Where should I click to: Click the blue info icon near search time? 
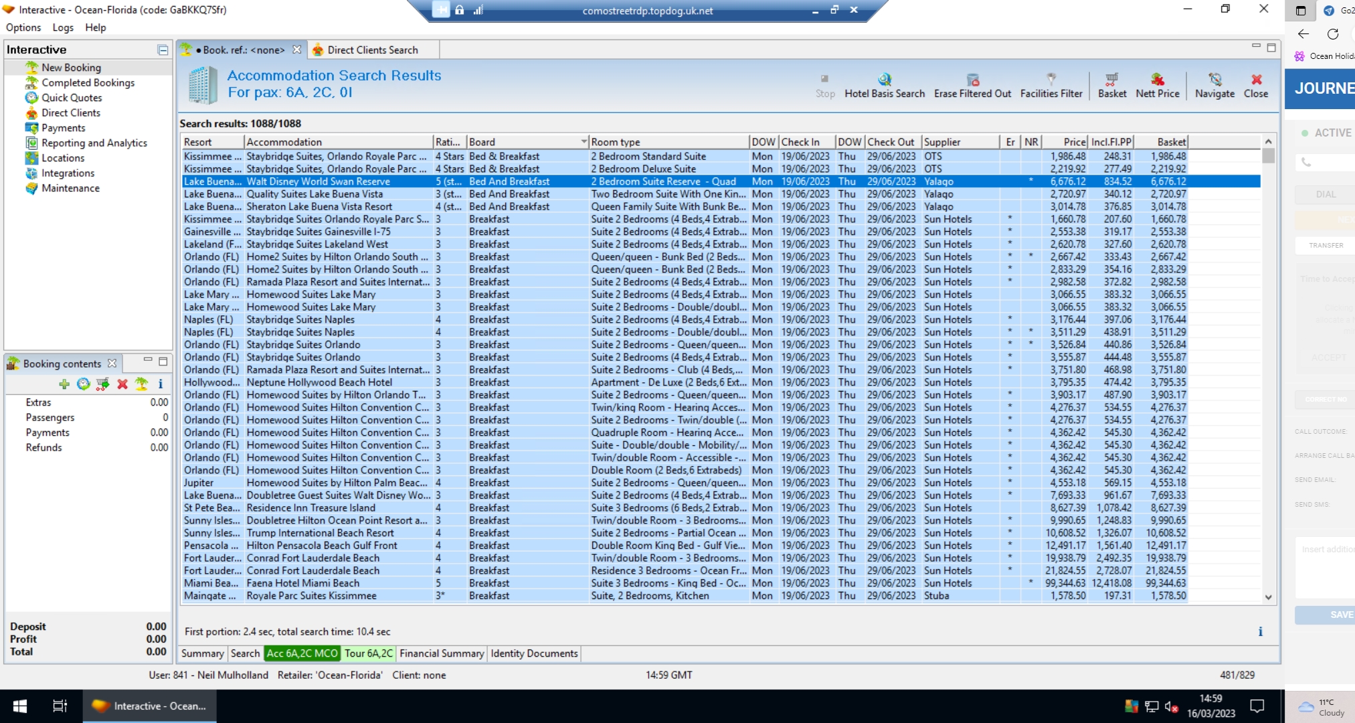pyautogui.click(x=1260, y=632)
